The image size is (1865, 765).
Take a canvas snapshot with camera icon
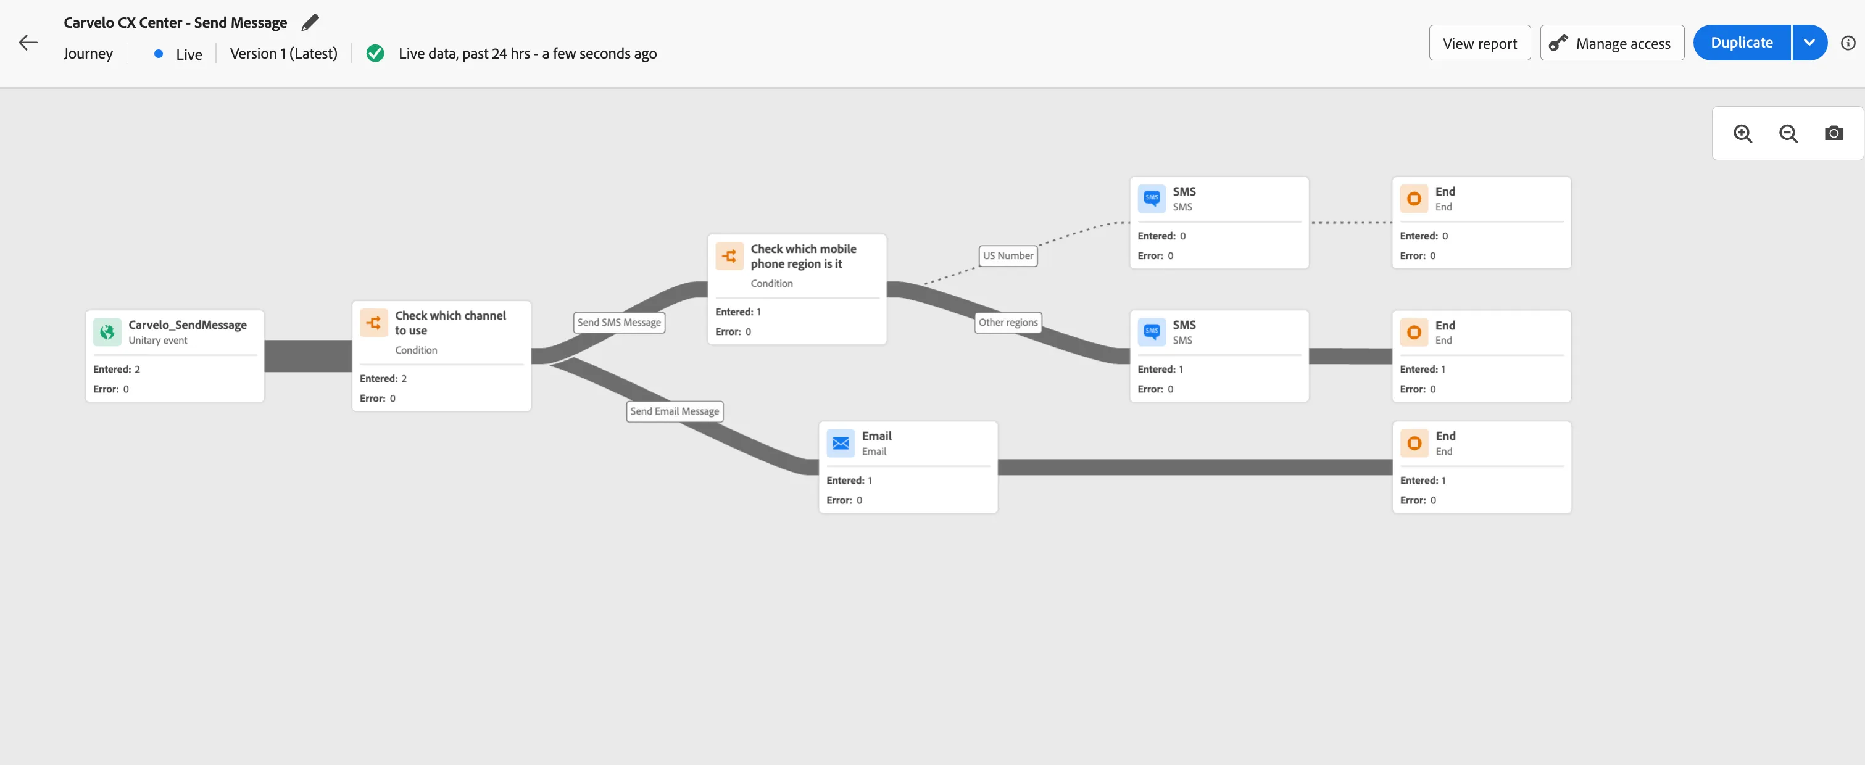[x=1833, y=133]
